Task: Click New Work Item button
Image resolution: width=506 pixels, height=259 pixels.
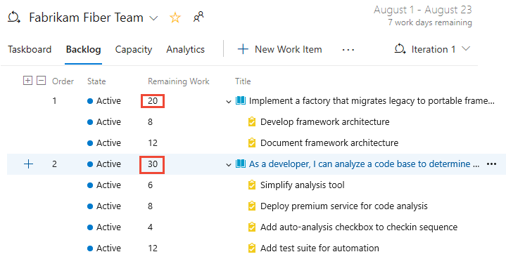Action: coord(280,49)
